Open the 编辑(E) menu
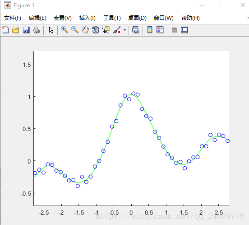This screenshot has width=249, height=225. pos(37,18)
